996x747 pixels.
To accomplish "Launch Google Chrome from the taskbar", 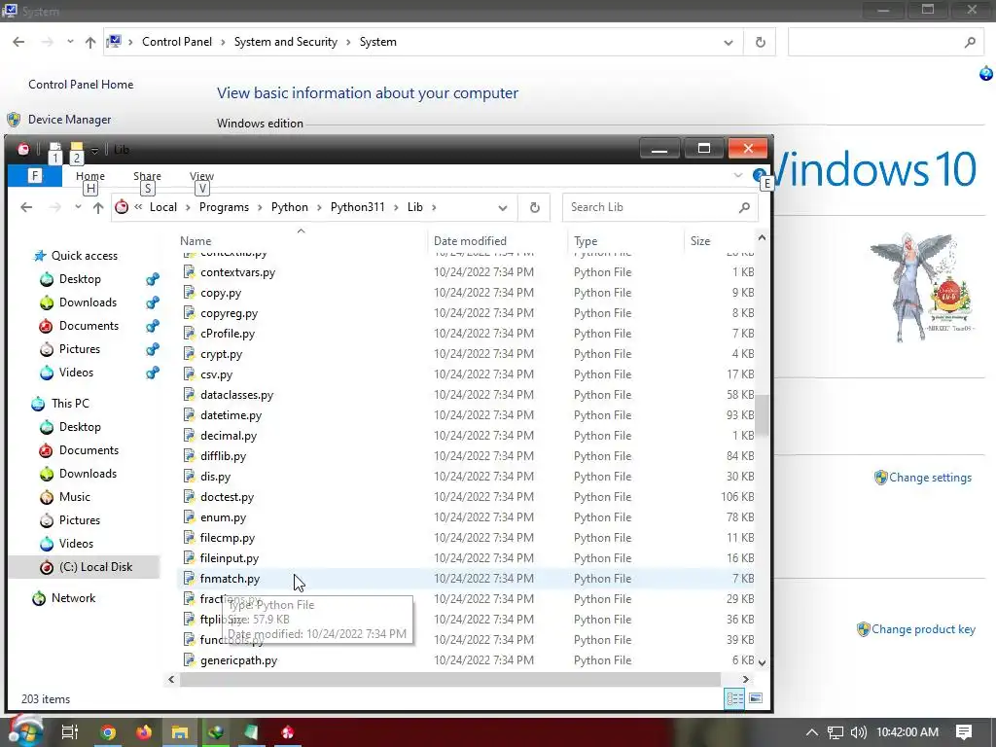I will click(x=108, y=732).
